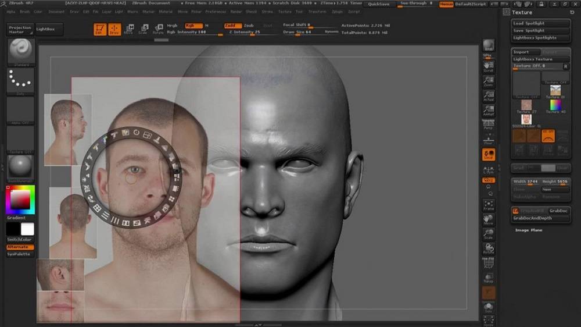The height and width of the screenshot is (327, 581).
Task: Click the Load Spotlight button
Action: point(529,23)
